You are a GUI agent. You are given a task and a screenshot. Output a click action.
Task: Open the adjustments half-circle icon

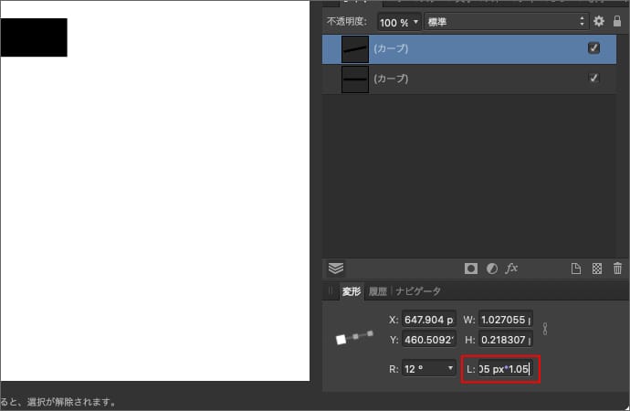491,269
